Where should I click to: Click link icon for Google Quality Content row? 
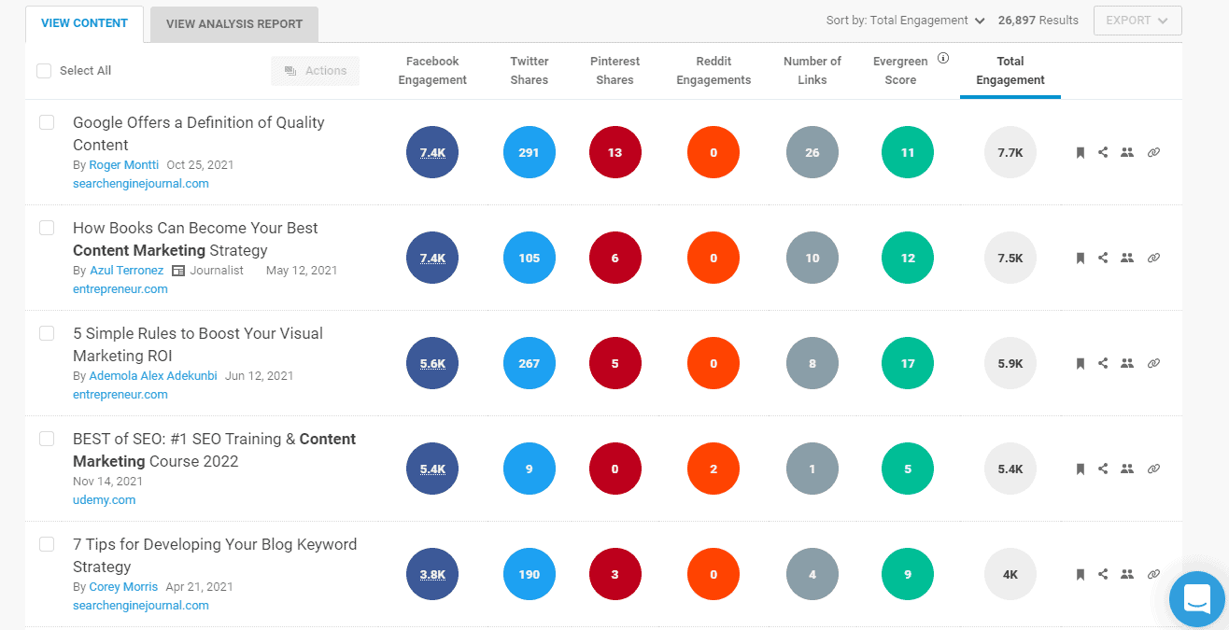click(x=1153, y=153)
